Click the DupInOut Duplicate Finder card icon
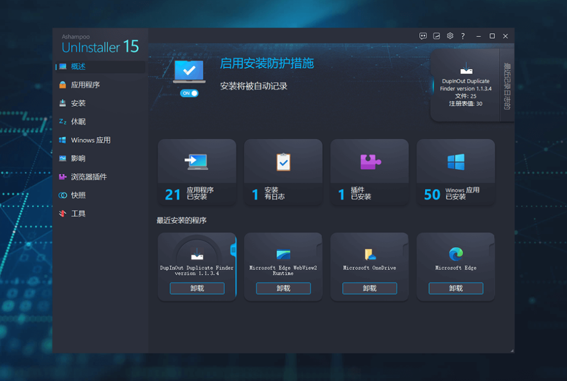The height and width of the screenshot is (381, 567). coord(197,254)
